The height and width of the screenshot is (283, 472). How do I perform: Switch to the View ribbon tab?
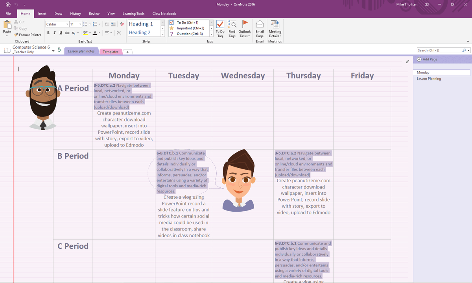coord(111,14)
